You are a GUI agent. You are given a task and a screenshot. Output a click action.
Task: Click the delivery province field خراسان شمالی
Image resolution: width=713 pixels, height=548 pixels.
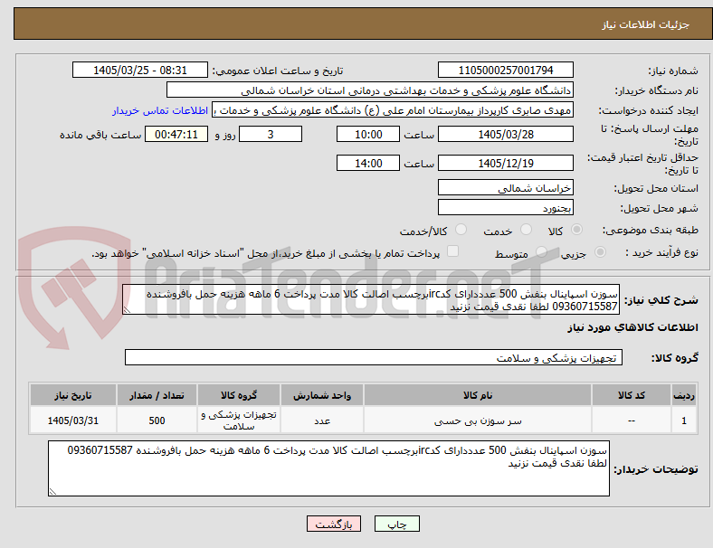(x=506, y=188)
